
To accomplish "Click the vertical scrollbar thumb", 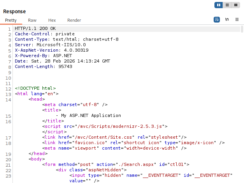I will click(x=242, y=29).
